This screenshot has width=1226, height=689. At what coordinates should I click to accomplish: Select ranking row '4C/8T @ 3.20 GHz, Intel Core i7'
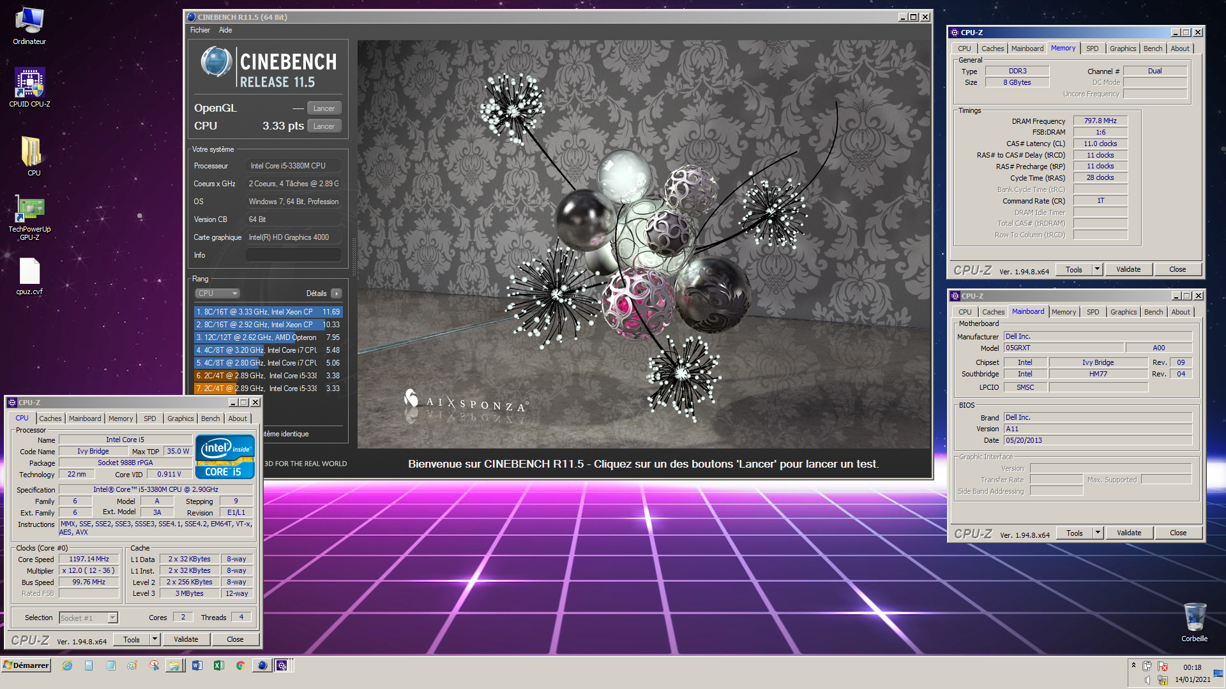tap(268, 350)
